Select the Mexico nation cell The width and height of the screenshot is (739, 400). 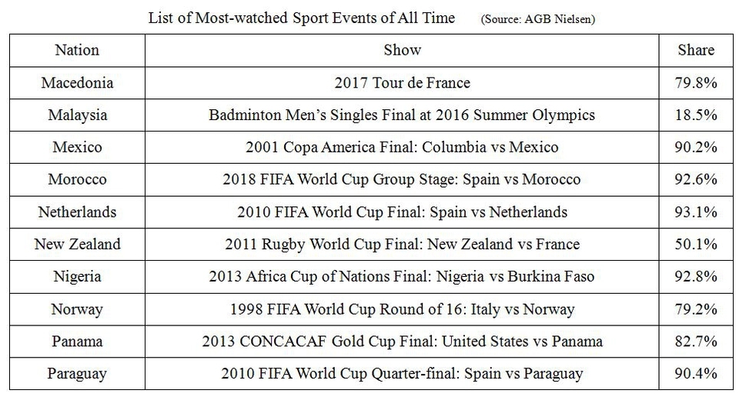click(77, 148)
